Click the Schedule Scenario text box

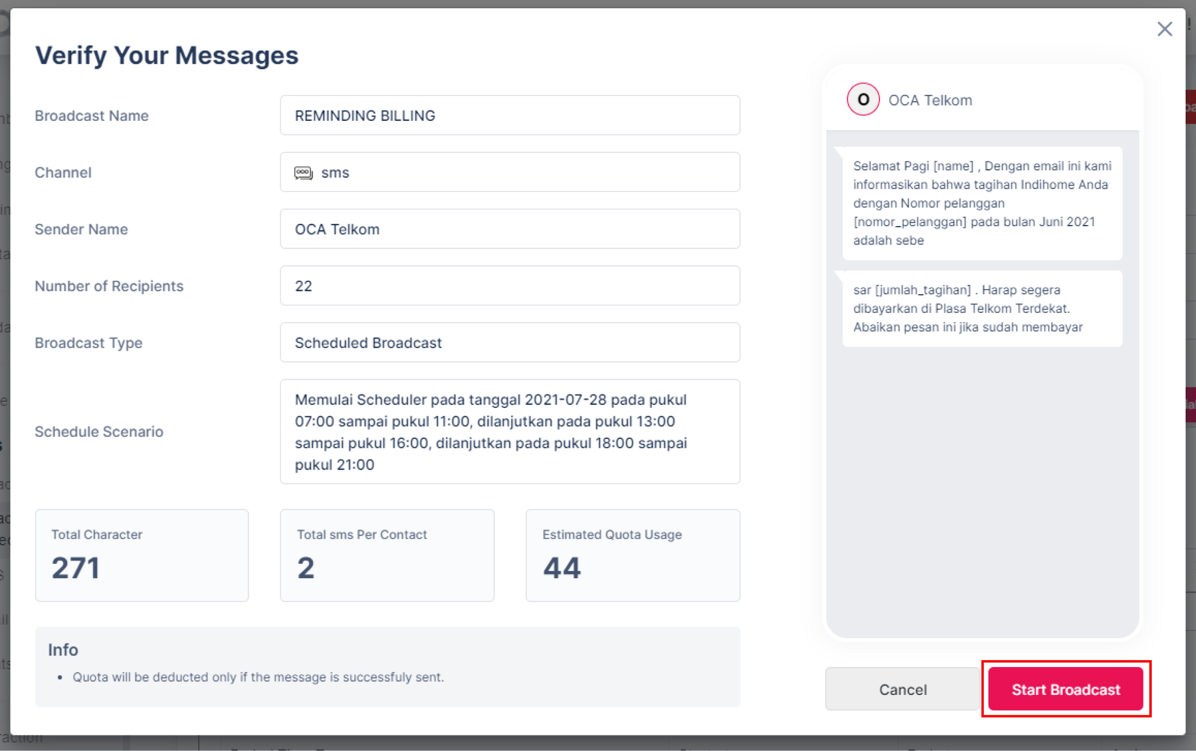click(510, 432)
